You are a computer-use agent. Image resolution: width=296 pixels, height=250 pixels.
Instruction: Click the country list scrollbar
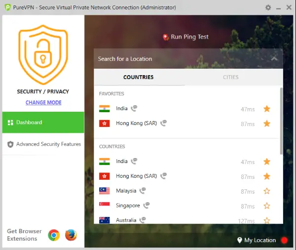281,121
